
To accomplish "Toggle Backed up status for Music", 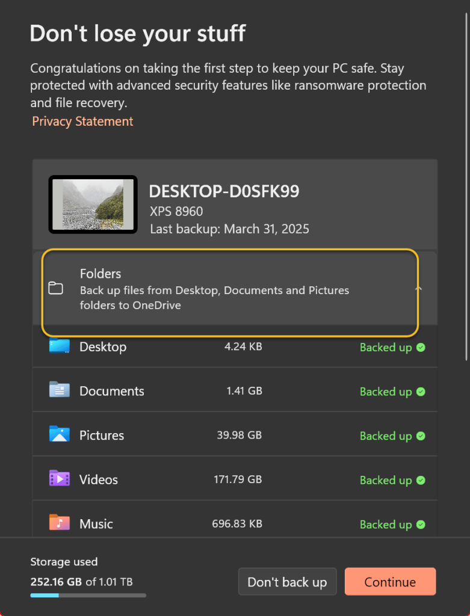I will point(392,524).
